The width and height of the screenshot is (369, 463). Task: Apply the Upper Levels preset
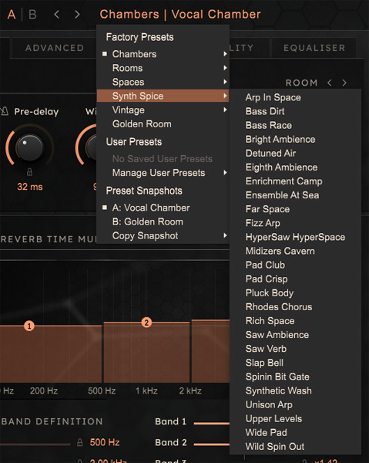295,418
